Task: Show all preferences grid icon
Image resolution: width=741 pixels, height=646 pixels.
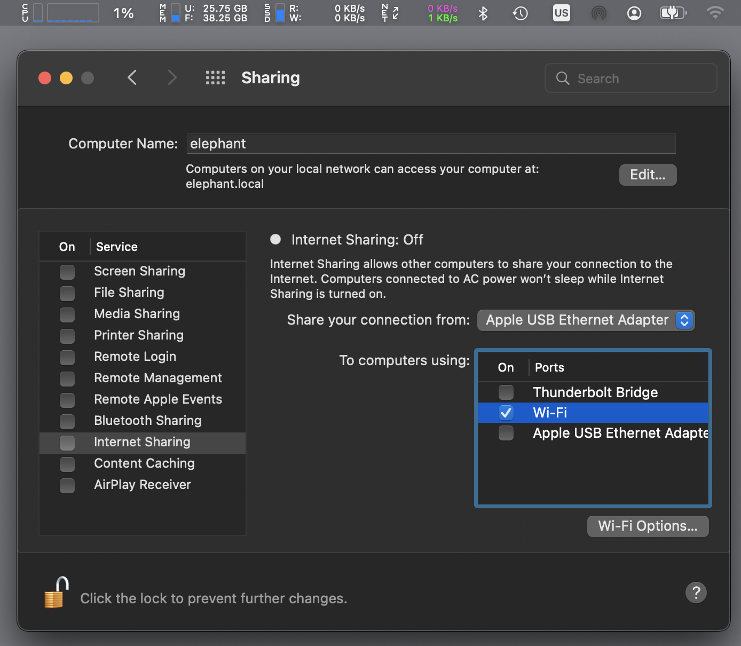Action: coord(215,78)
